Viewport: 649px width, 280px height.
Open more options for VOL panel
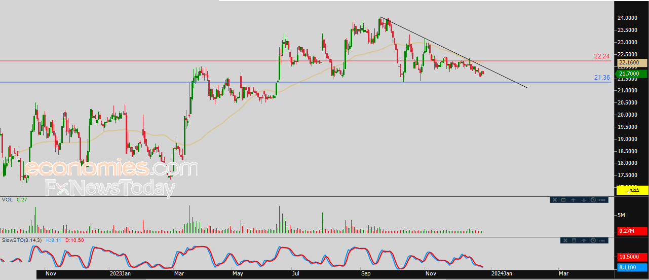(x=602, y=200)
